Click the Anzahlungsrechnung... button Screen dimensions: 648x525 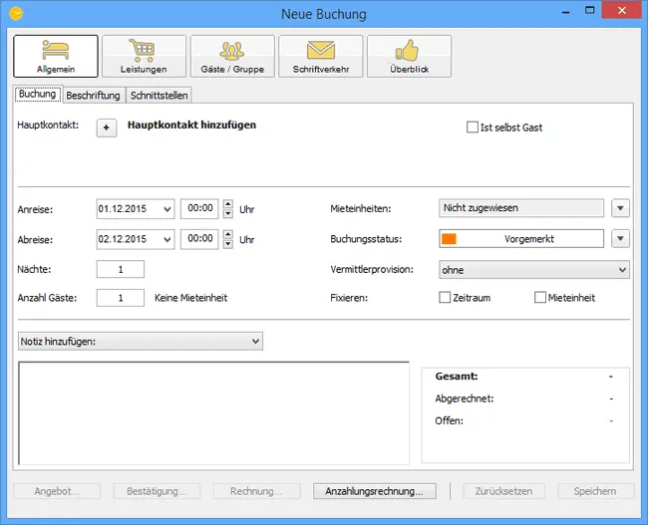coord(375,491)
